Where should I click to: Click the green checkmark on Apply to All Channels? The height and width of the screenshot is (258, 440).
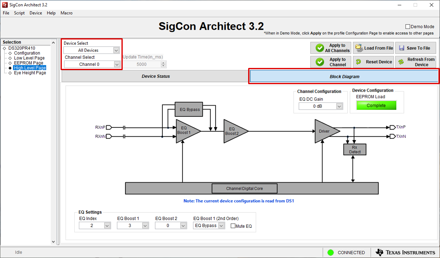coord(320,48)
